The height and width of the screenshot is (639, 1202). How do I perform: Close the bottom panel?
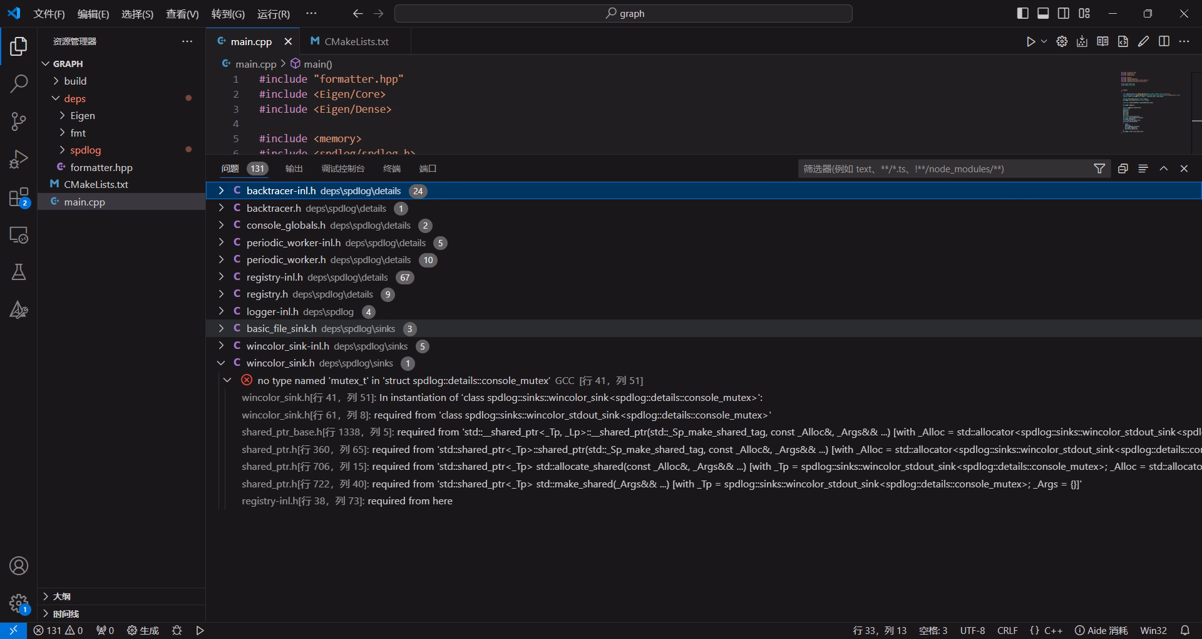(1184, 169)
